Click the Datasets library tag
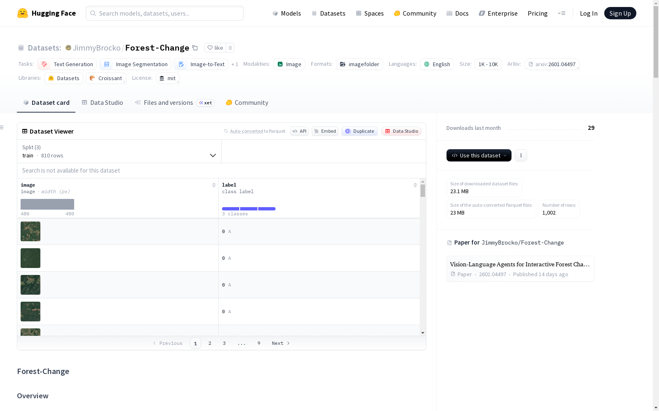 point(64,78)
